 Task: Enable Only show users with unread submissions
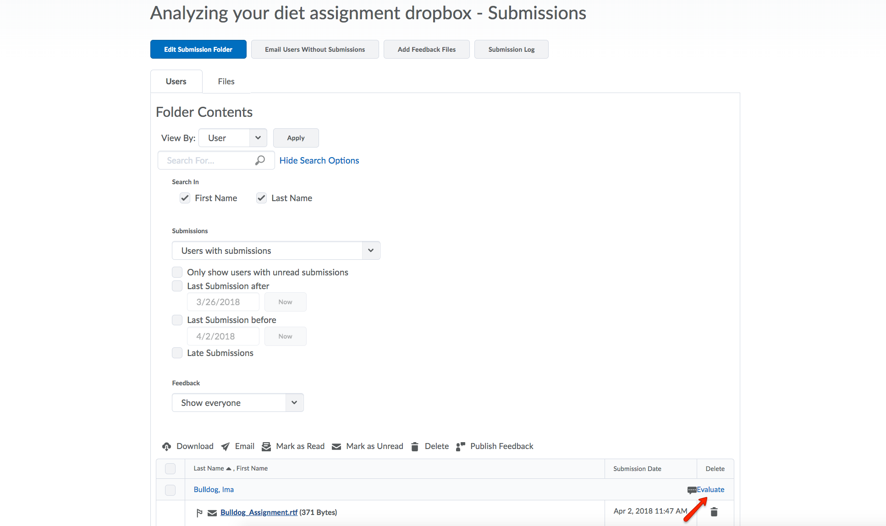pos(177,272)
